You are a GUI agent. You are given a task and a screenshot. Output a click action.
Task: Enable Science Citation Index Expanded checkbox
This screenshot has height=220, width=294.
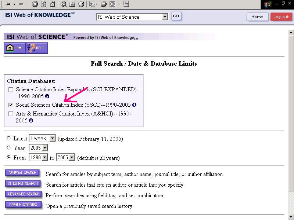coord(11,89)
